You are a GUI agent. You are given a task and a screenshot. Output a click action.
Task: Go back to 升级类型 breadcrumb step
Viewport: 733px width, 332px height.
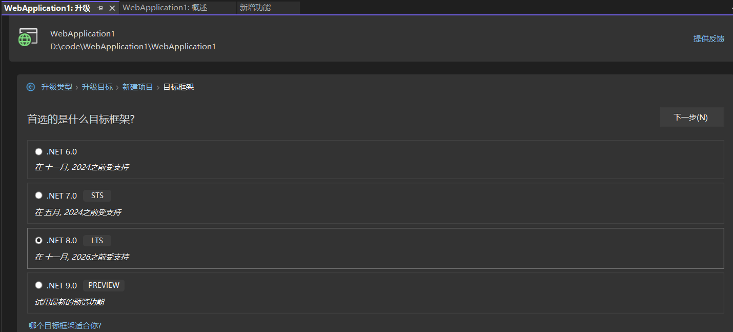point(57,87)
